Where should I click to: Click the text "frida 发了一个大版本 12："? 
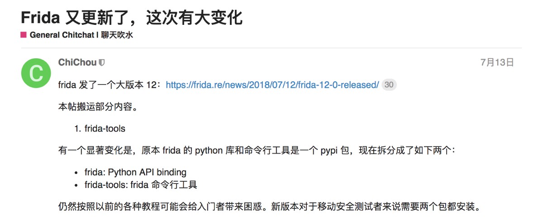click(110, 85)
